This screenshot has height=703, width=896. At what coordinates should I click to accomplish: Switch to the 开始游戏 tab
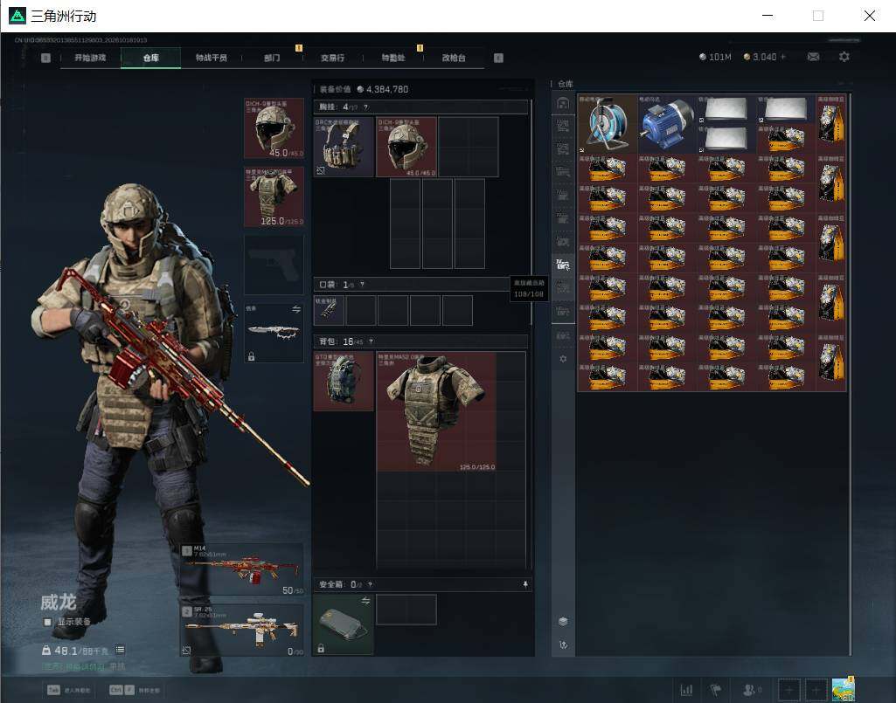(90, 58)
